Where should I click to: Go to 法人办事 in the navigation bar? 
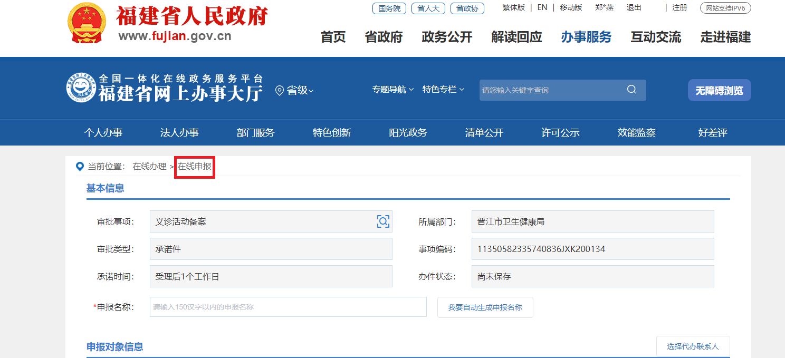(x=179, y=133)
